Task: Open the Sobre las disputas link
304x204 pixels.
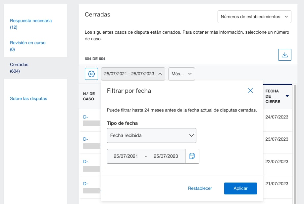Action: point(28,98)
